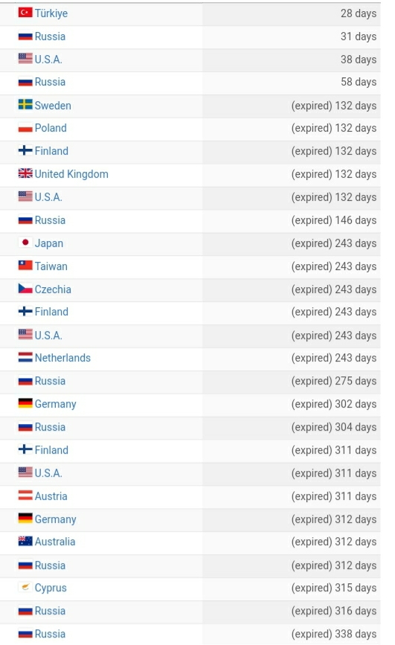Open the Türkiye country link

(51, 13)
